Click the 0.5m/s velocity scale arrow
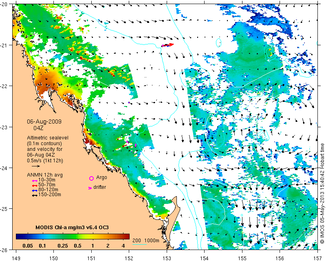The width and height of the screenshot is (326, 261). coord(36,166)
